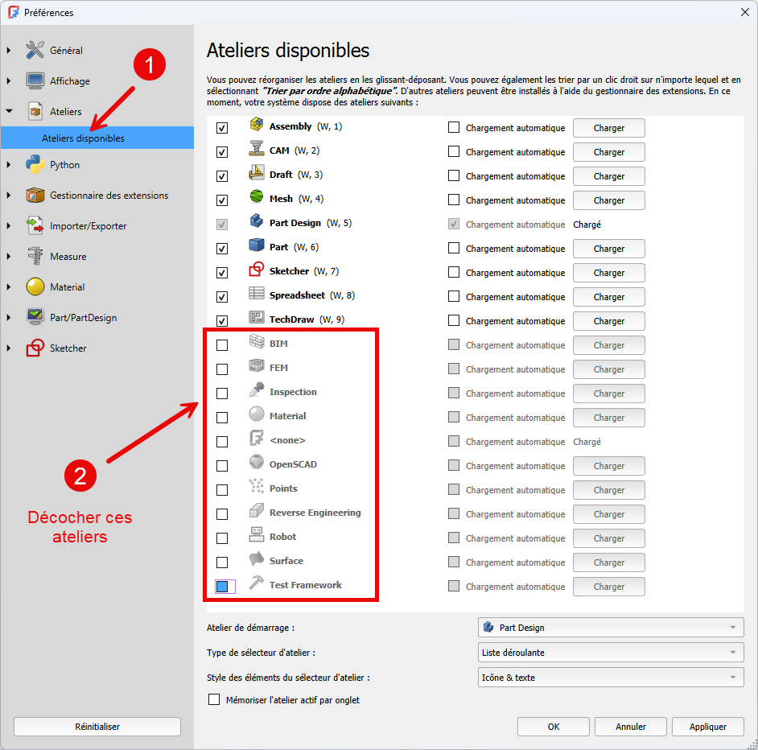Click Charger button for the Mesh workbench
Viewport: 758px width, 750px height.
point(608,200)
